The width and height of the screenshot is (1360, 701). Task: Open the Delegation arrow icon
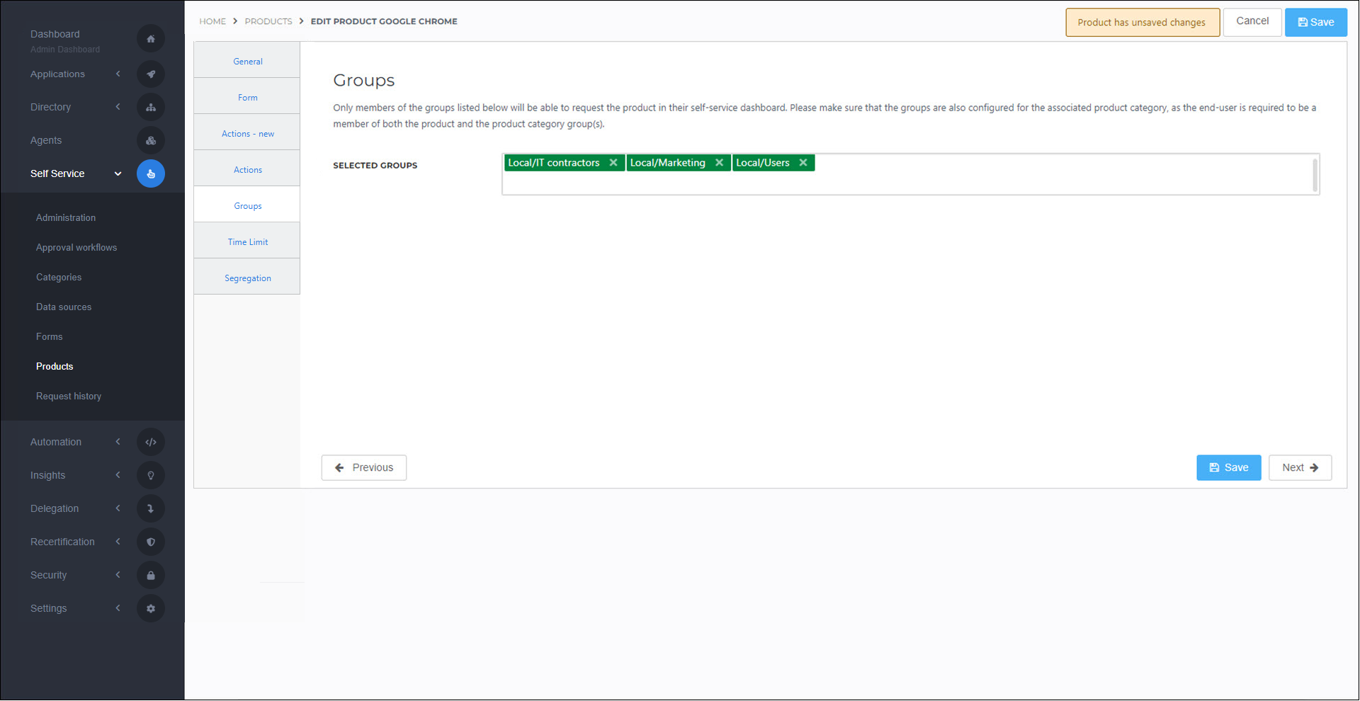pyautogui.click(x=151, y=508)
